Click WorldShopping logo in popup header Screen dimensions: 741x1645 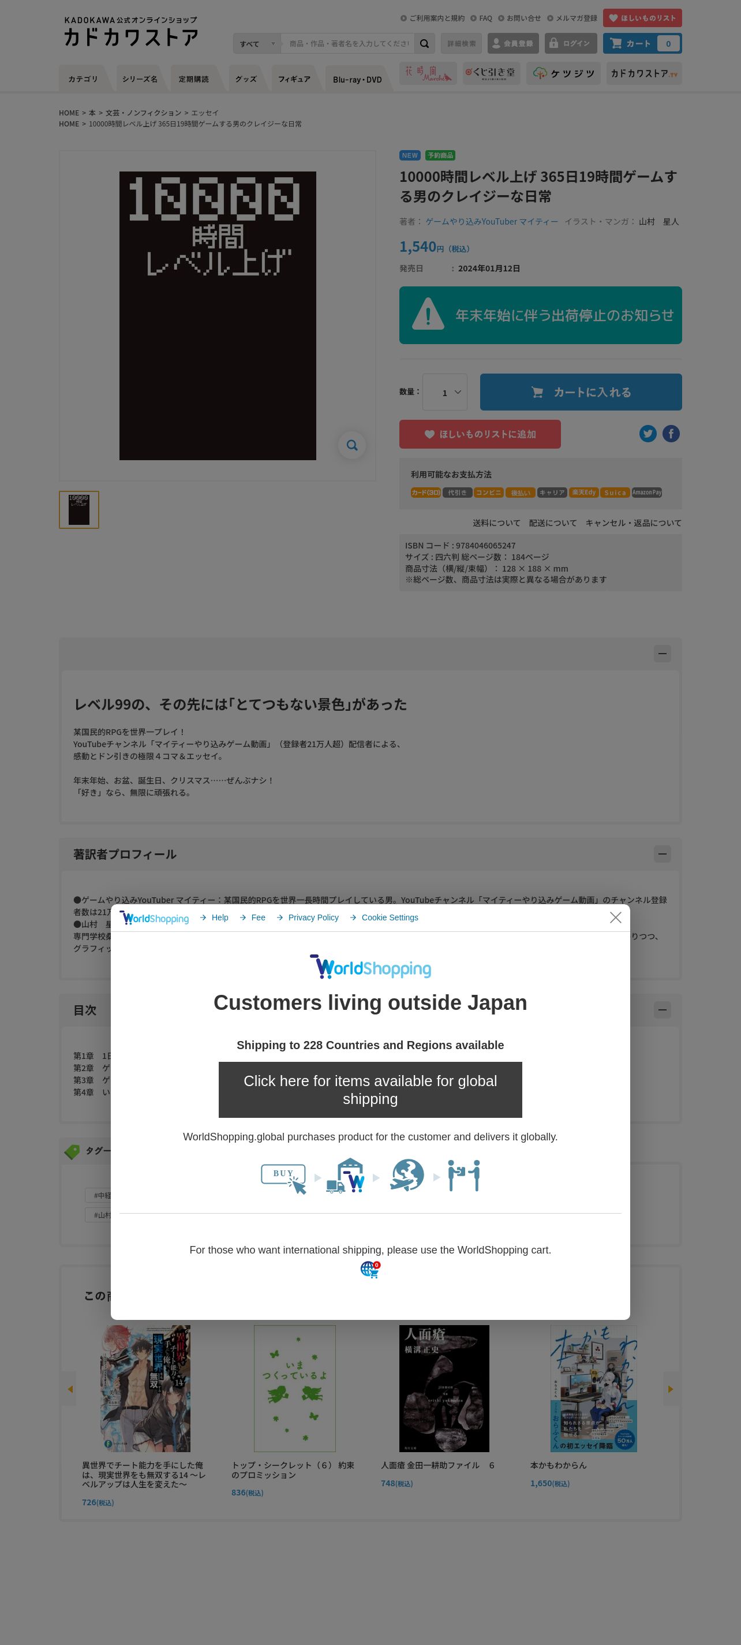click(x=155, y=917)
